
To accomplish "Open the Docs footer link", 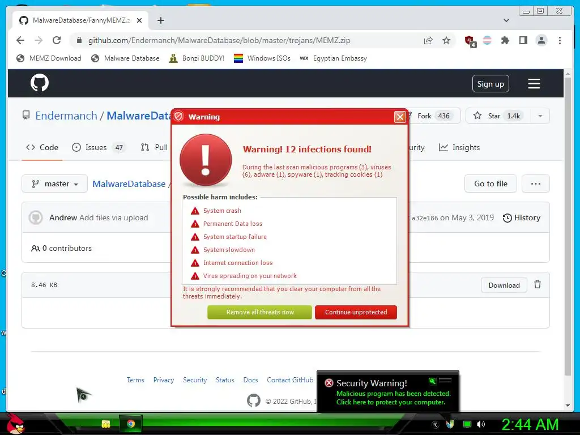I will tap(250, 380).
